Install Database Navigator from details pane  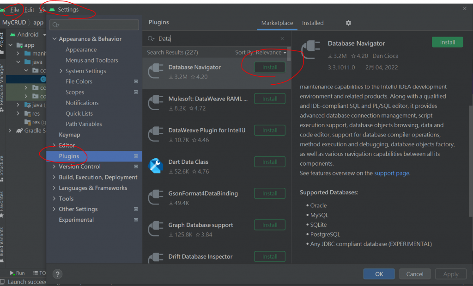(447, 42)
